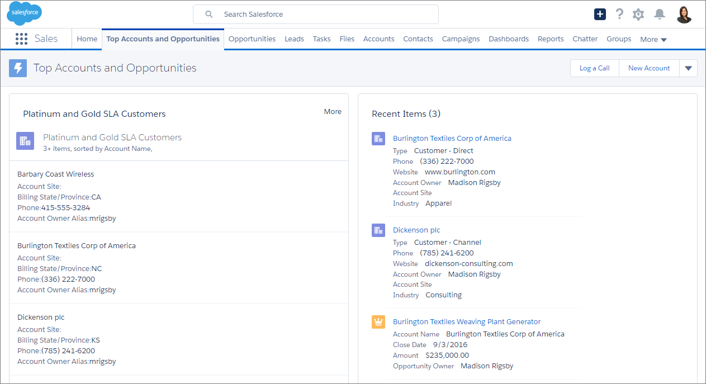This screenshot has width=706, height=384.
Task: Click the dickenson-consulting.com website value
Action: (469, 264)
